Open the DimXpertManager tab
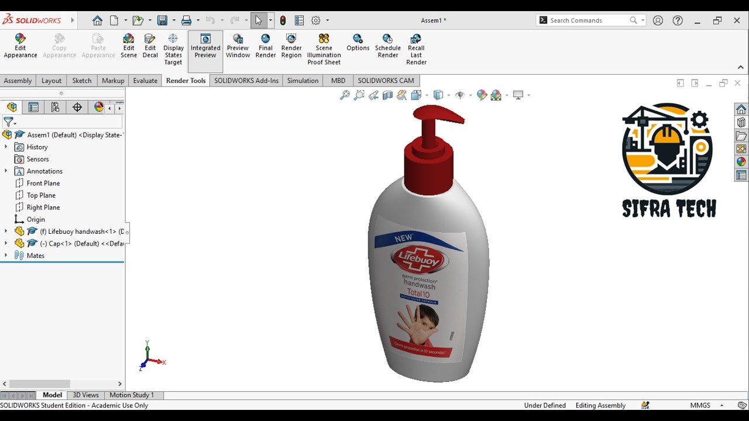 tap(77, 107)
